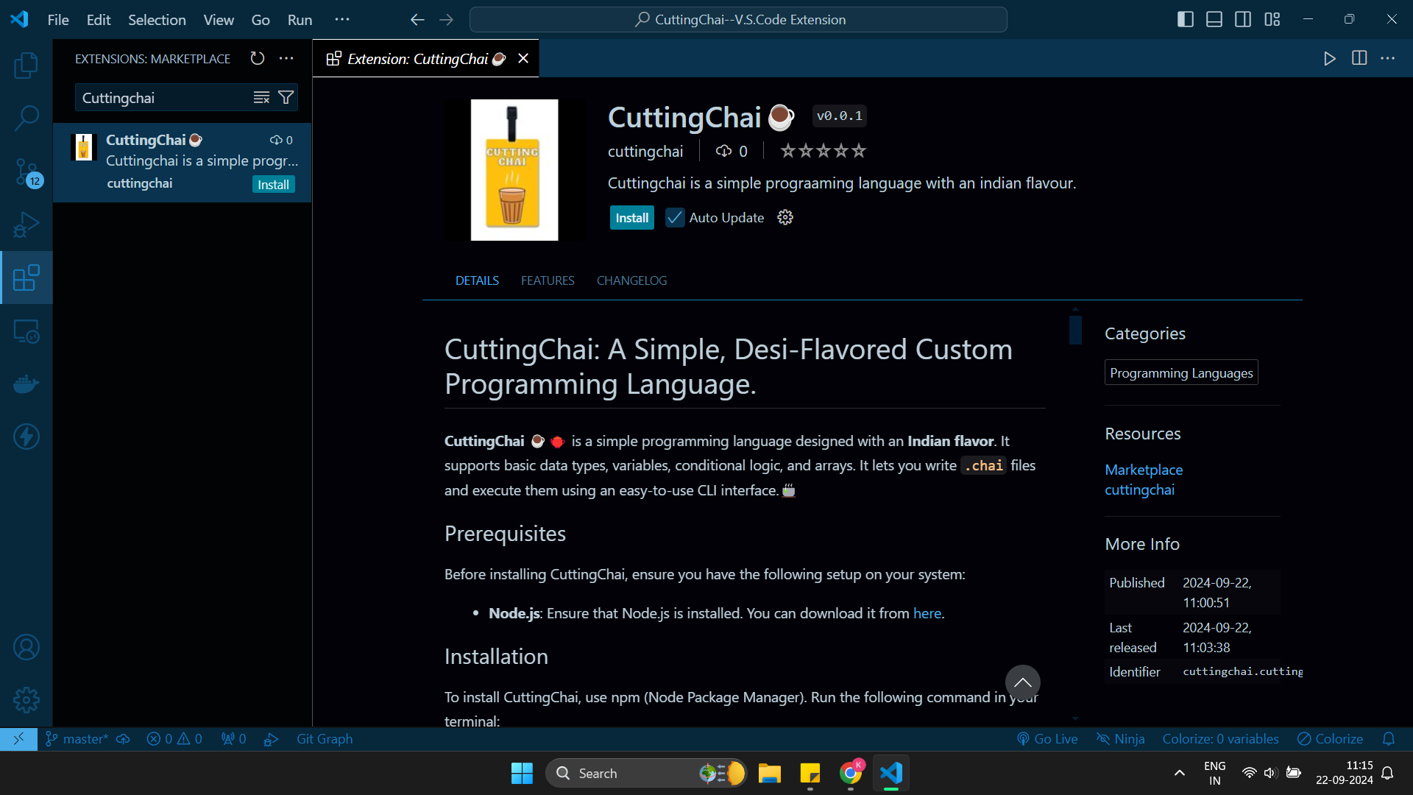Screen dimensions: 1413x795
Task: Open the Remote Explorer icon
Action: [x=26, y=331]
